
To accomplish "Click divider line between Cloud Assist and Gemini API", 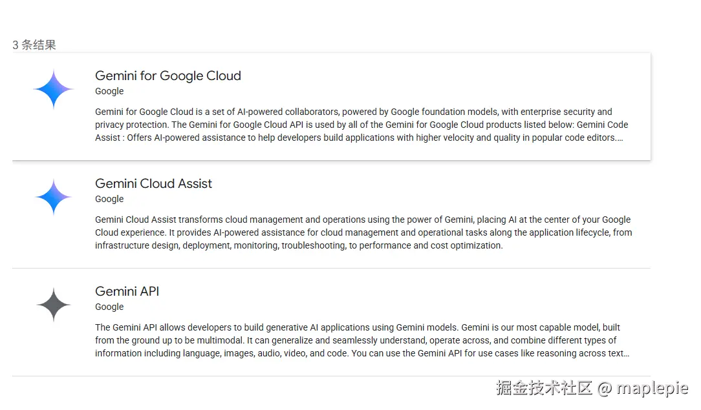I will (x=331, y=268).
